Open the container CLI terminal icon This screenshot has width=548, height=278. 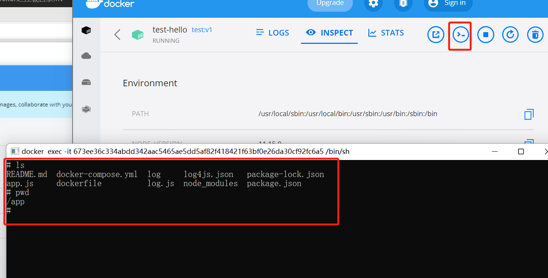(461, 35)
